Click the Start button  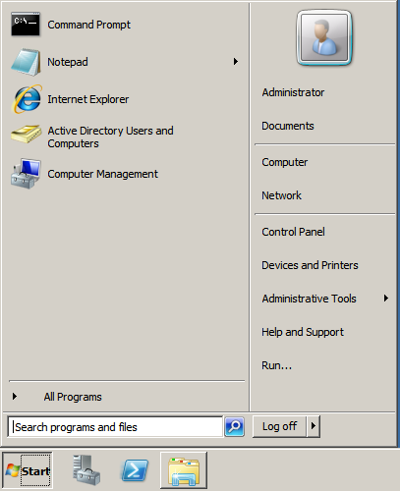tap(28, 470)
